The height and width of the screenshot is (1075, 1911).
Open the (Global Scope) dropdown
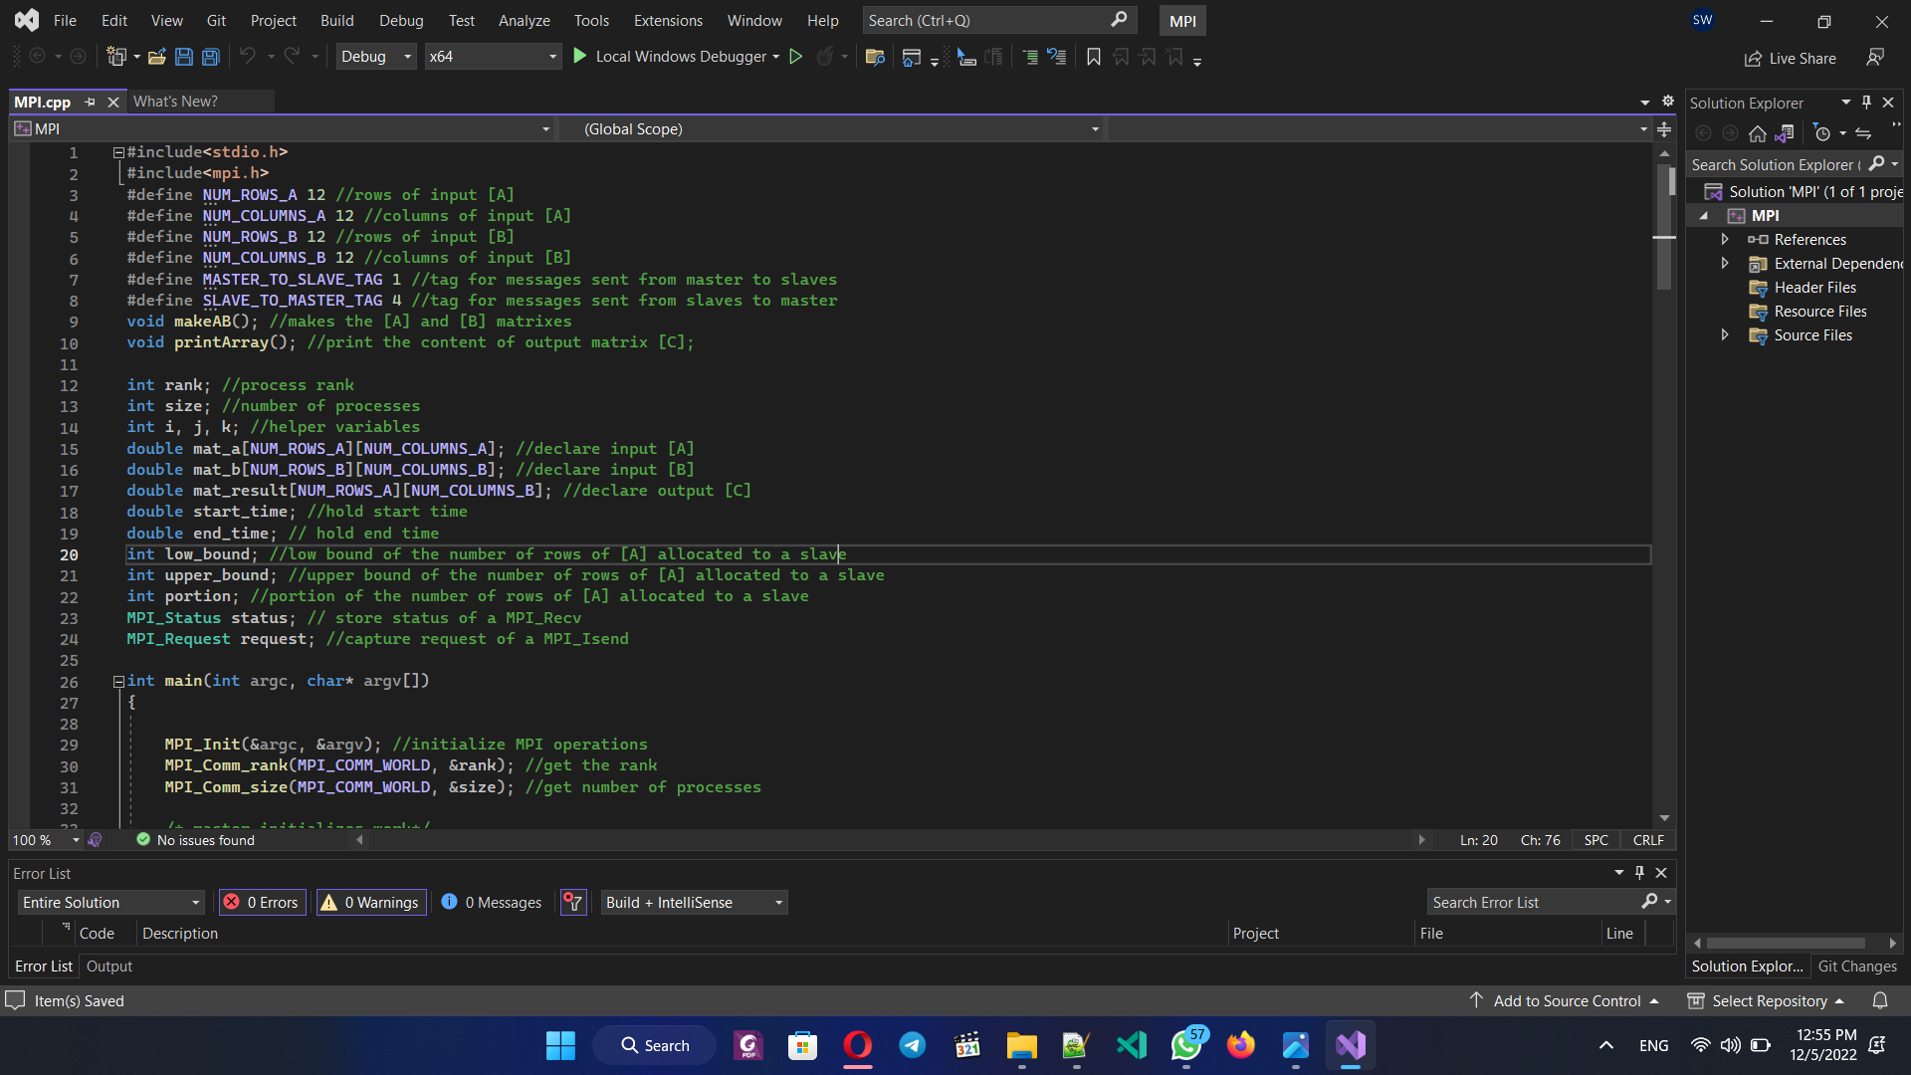(x=1095, y=129)
